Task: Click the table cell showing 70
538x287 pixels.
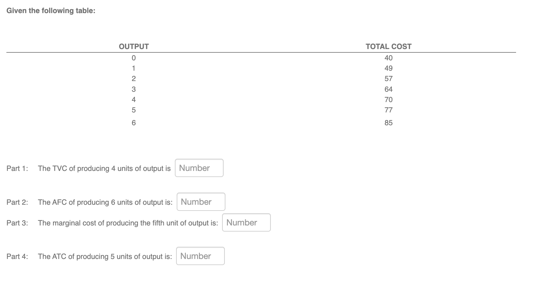Action: pos(388,99)
